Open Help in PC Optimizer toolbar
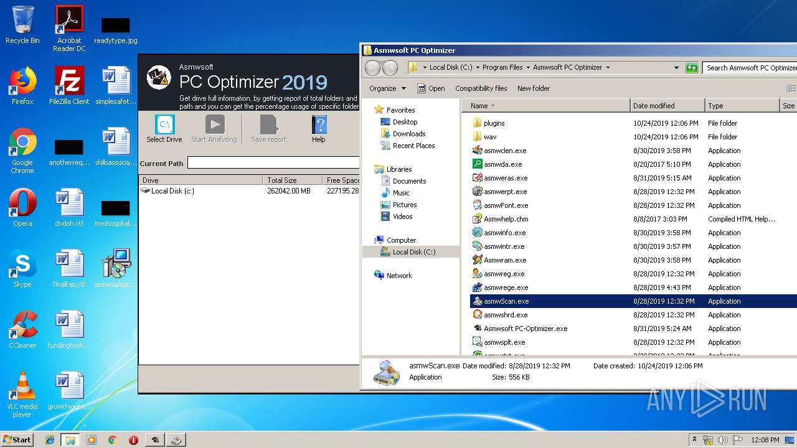The image size is (797, 448). 318,129
